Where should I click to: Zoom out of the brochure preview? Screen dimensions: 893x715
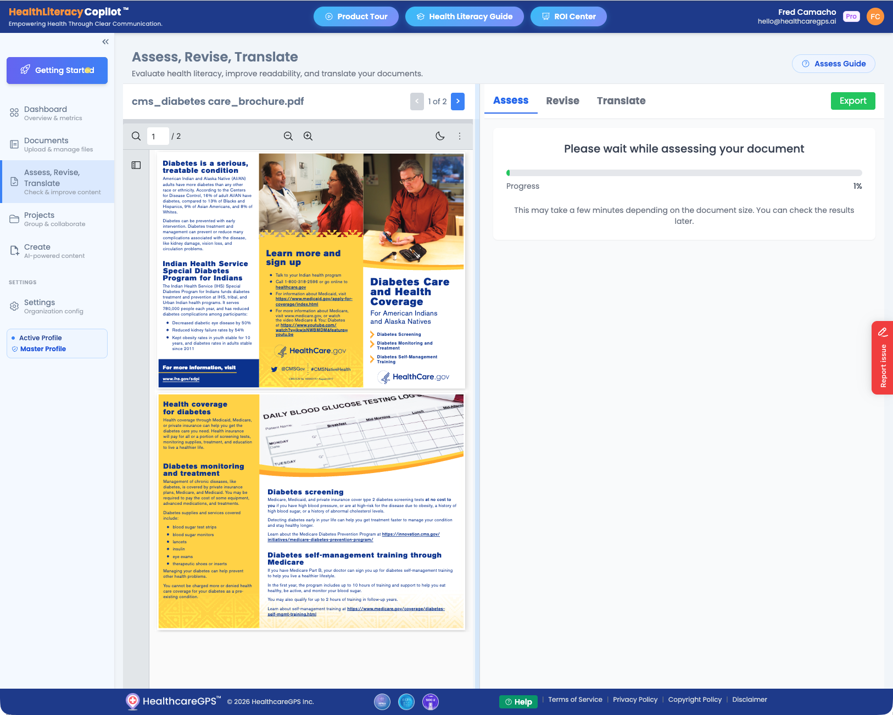[288, 136]
